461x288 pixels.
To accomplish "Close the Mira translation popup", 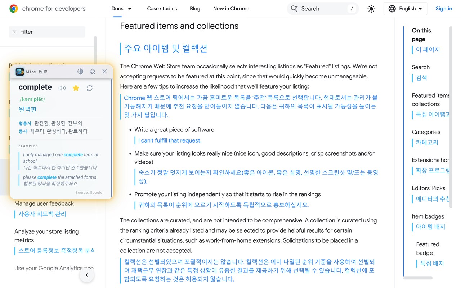I will point(104,71).
